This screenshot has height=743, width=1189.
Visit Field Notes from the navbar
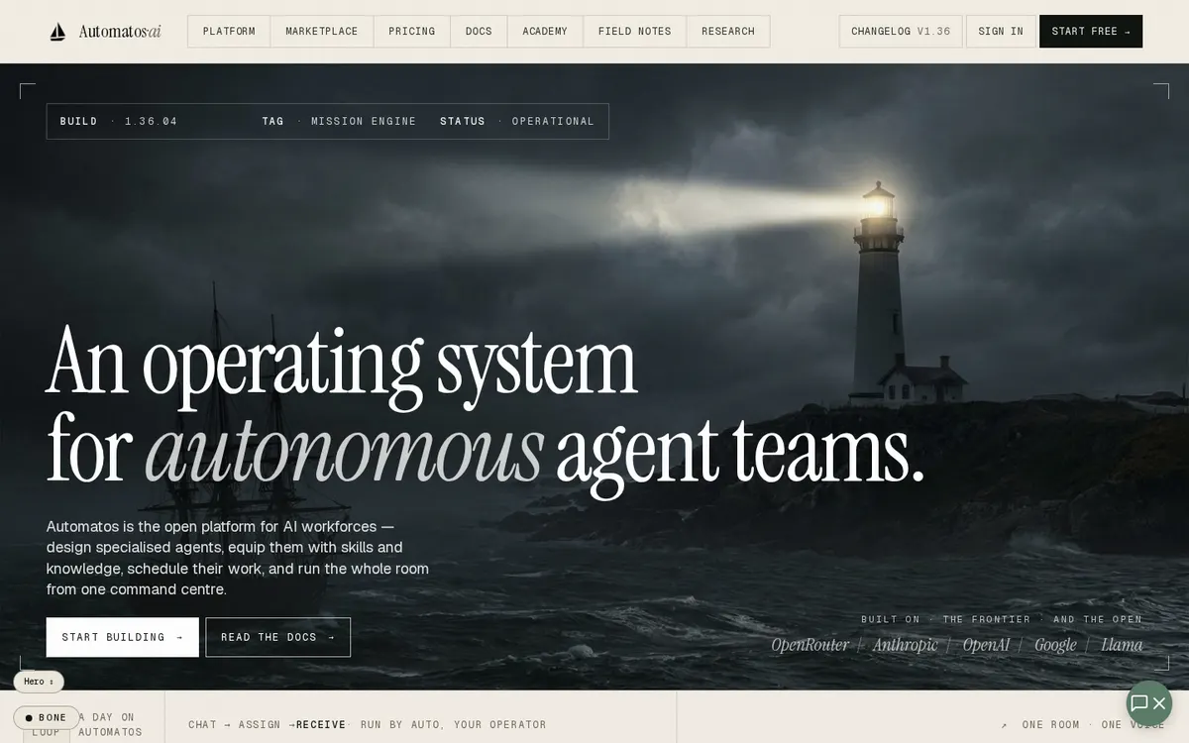634,32
